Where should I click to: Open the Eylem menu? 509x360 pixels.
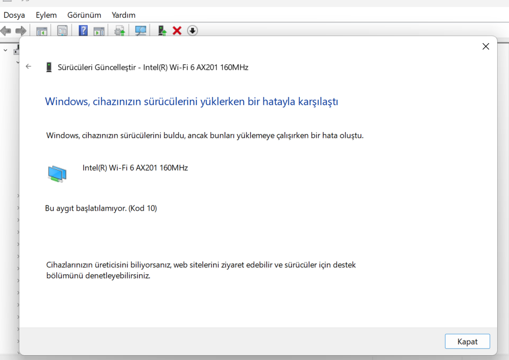click(x=46, y=15)
